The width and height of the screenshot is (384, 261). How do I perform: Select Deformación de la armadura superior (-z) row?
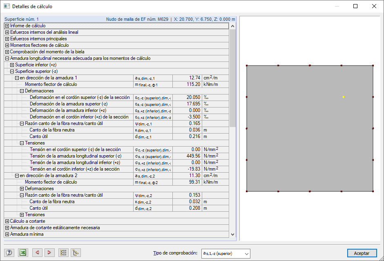116,104
